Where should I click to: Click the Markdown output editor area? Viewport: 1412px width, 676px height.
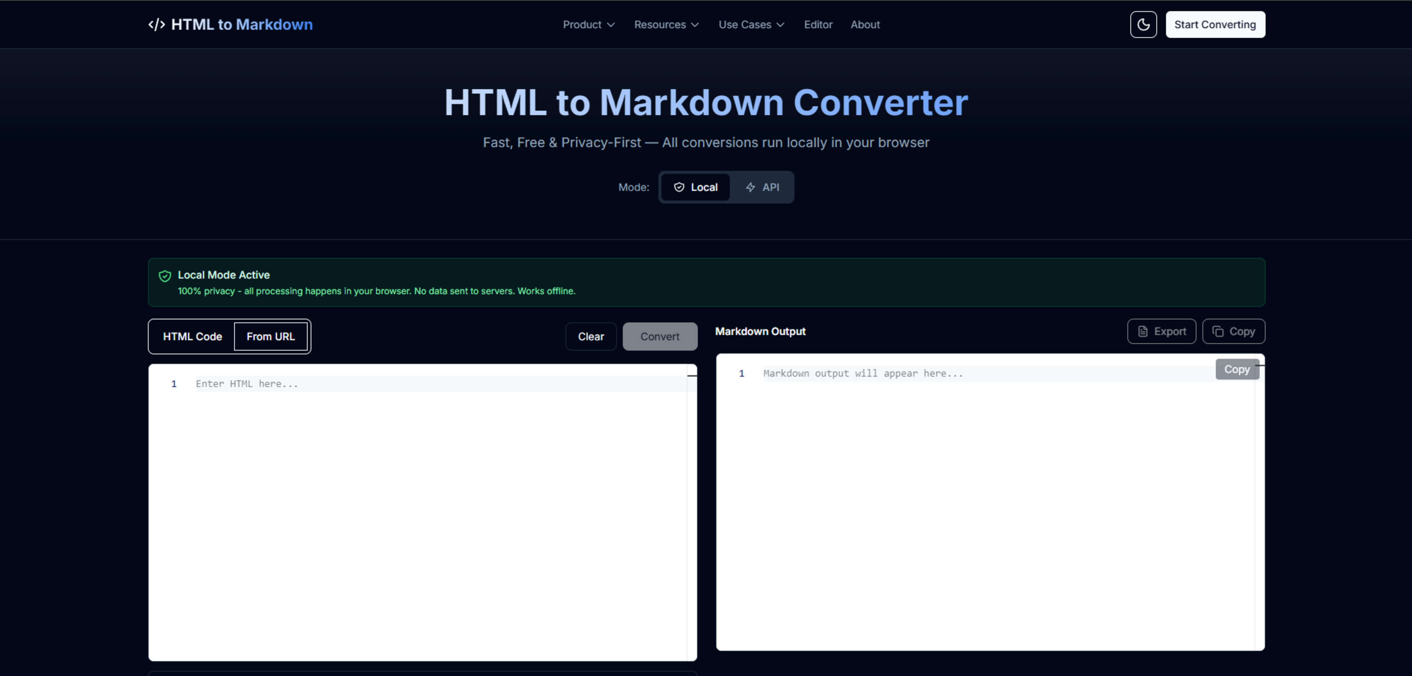[x=990, y=502]
